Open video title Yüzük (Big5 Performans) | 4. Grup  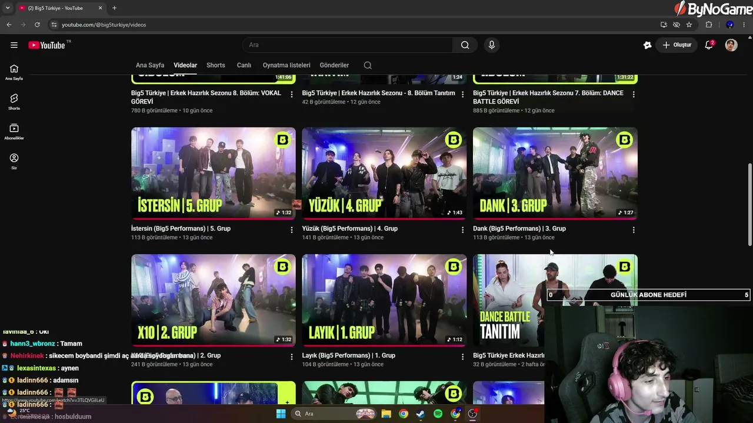(350, 229)
